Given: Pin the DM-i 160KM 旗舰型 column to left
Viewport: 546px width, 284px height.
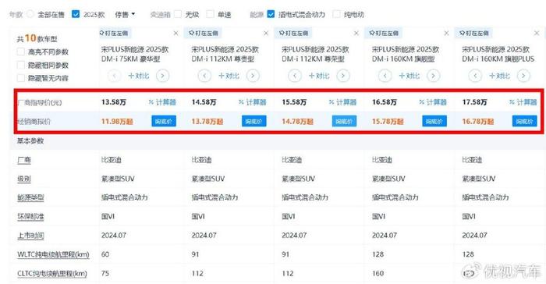Looking at the screenshot, I should (x=385, y=33).
